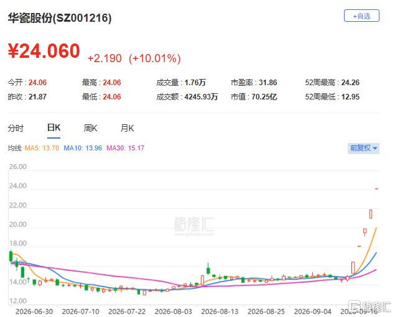
Task: Click stock title 华瓷股份(SZ001216)
Action: click(60, 18)
